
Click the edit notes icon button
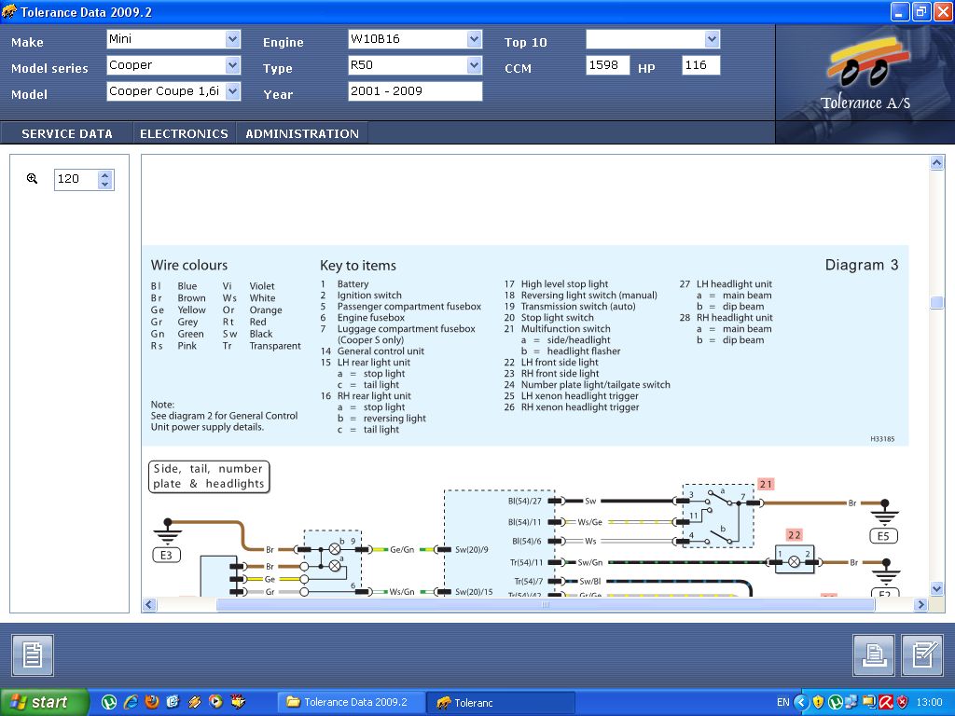tap(922, 655)
